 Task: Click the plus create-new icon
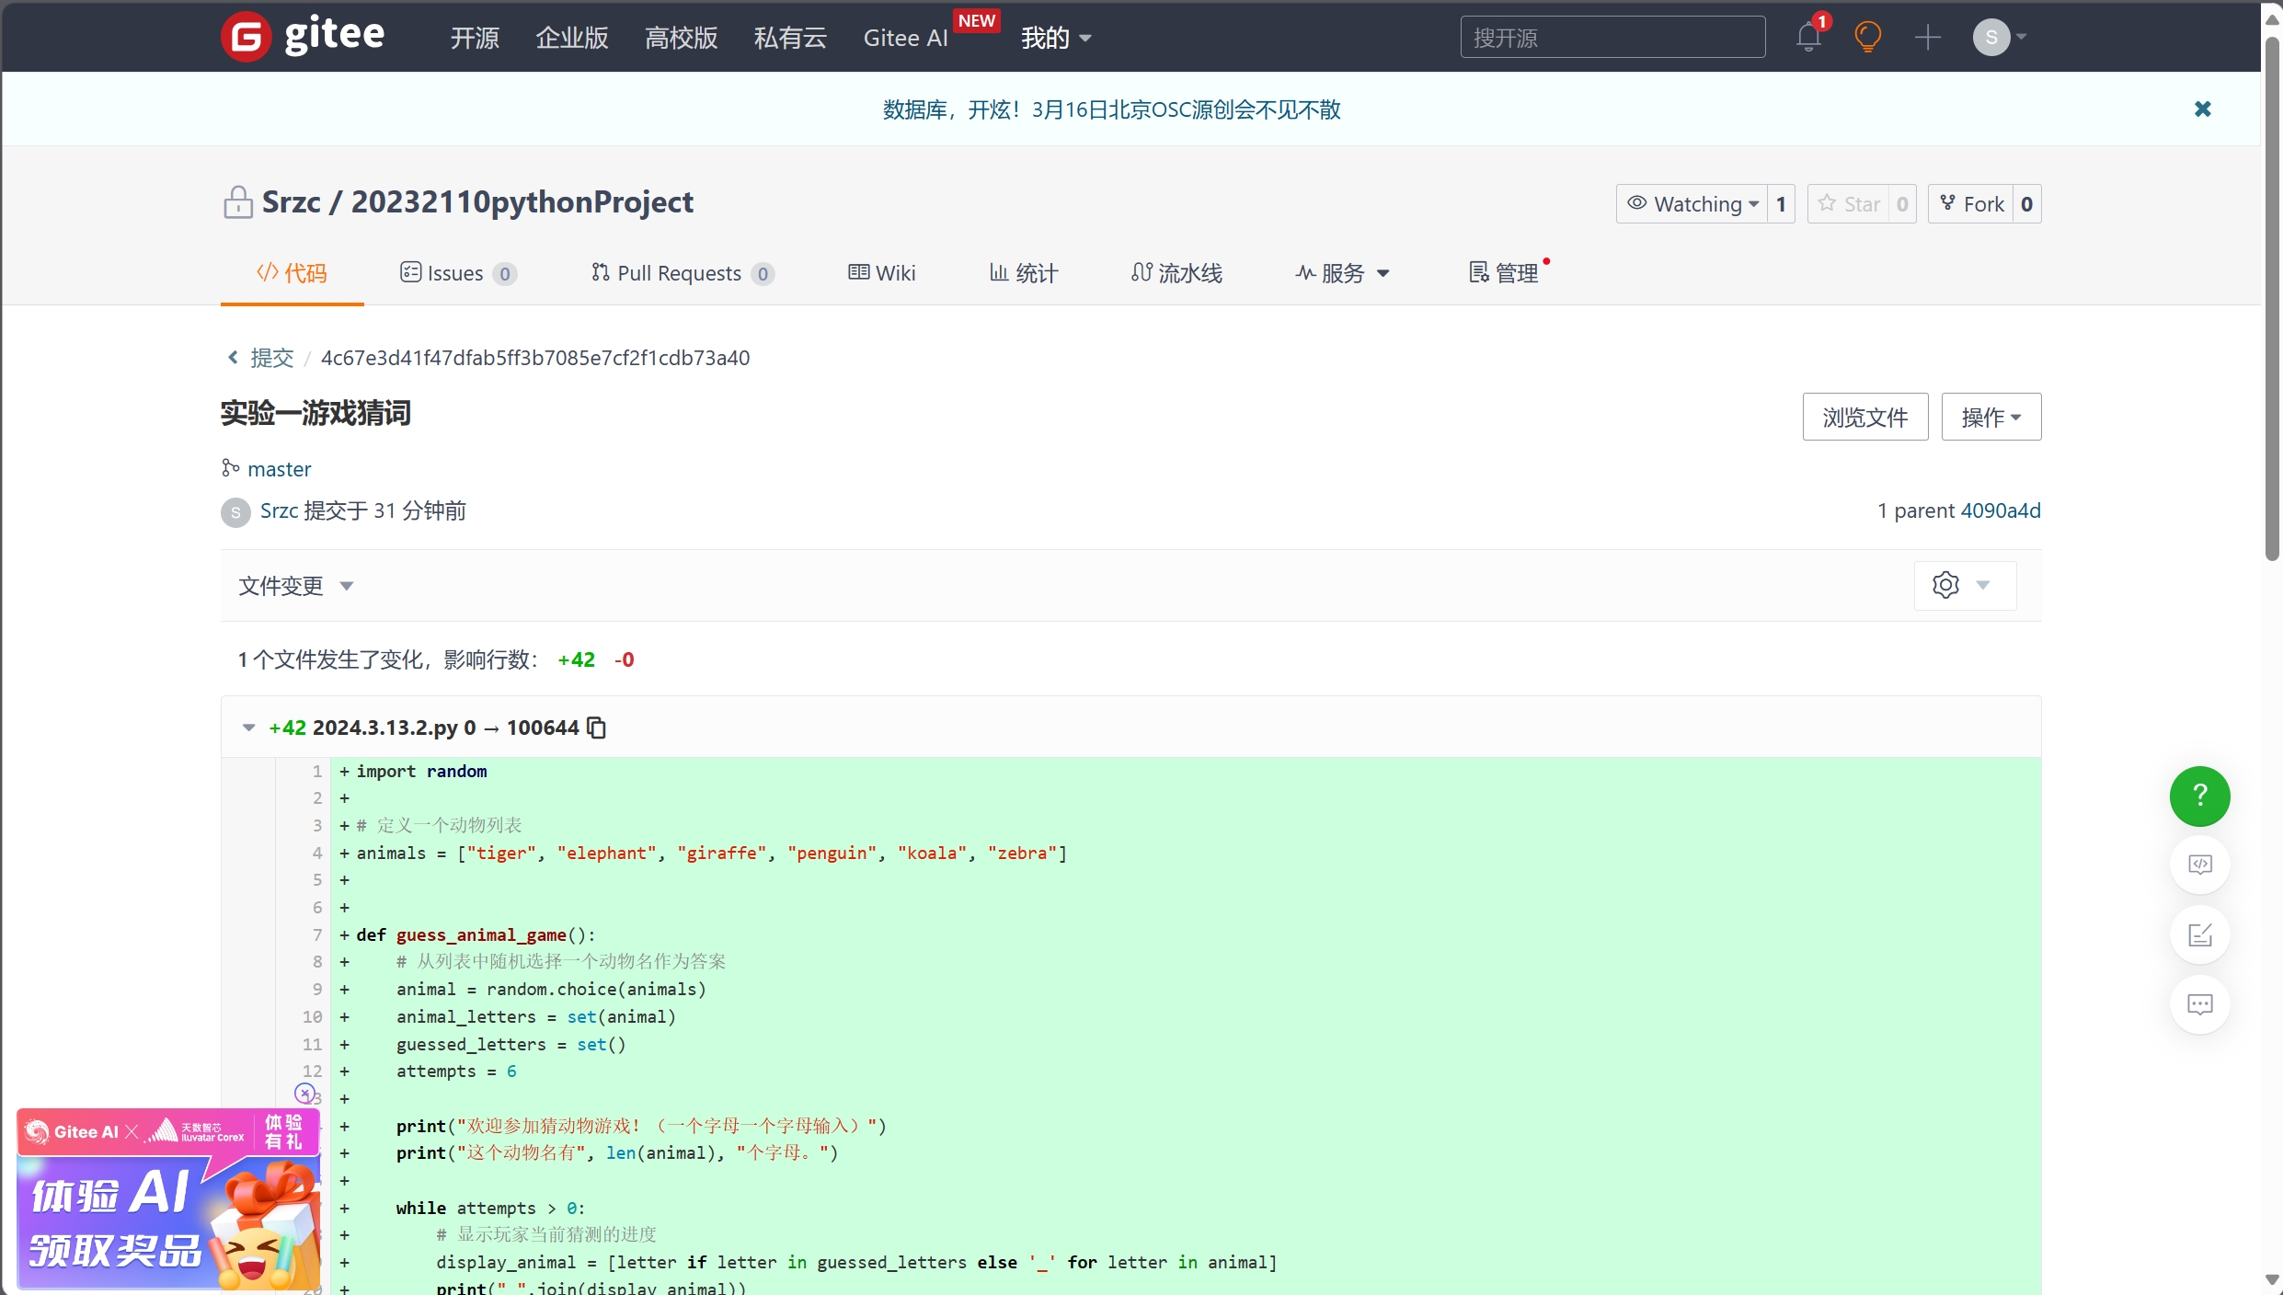coord(1927,37)
